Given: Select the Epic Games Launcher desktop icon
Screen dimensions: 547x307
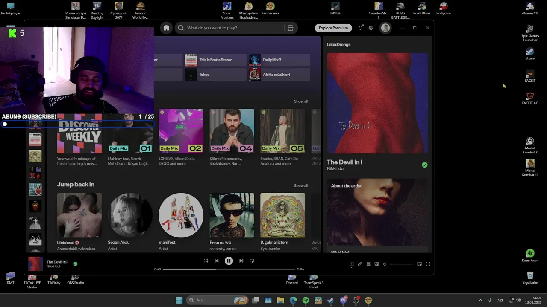Looking at the screenshot, I should [530, 33].
